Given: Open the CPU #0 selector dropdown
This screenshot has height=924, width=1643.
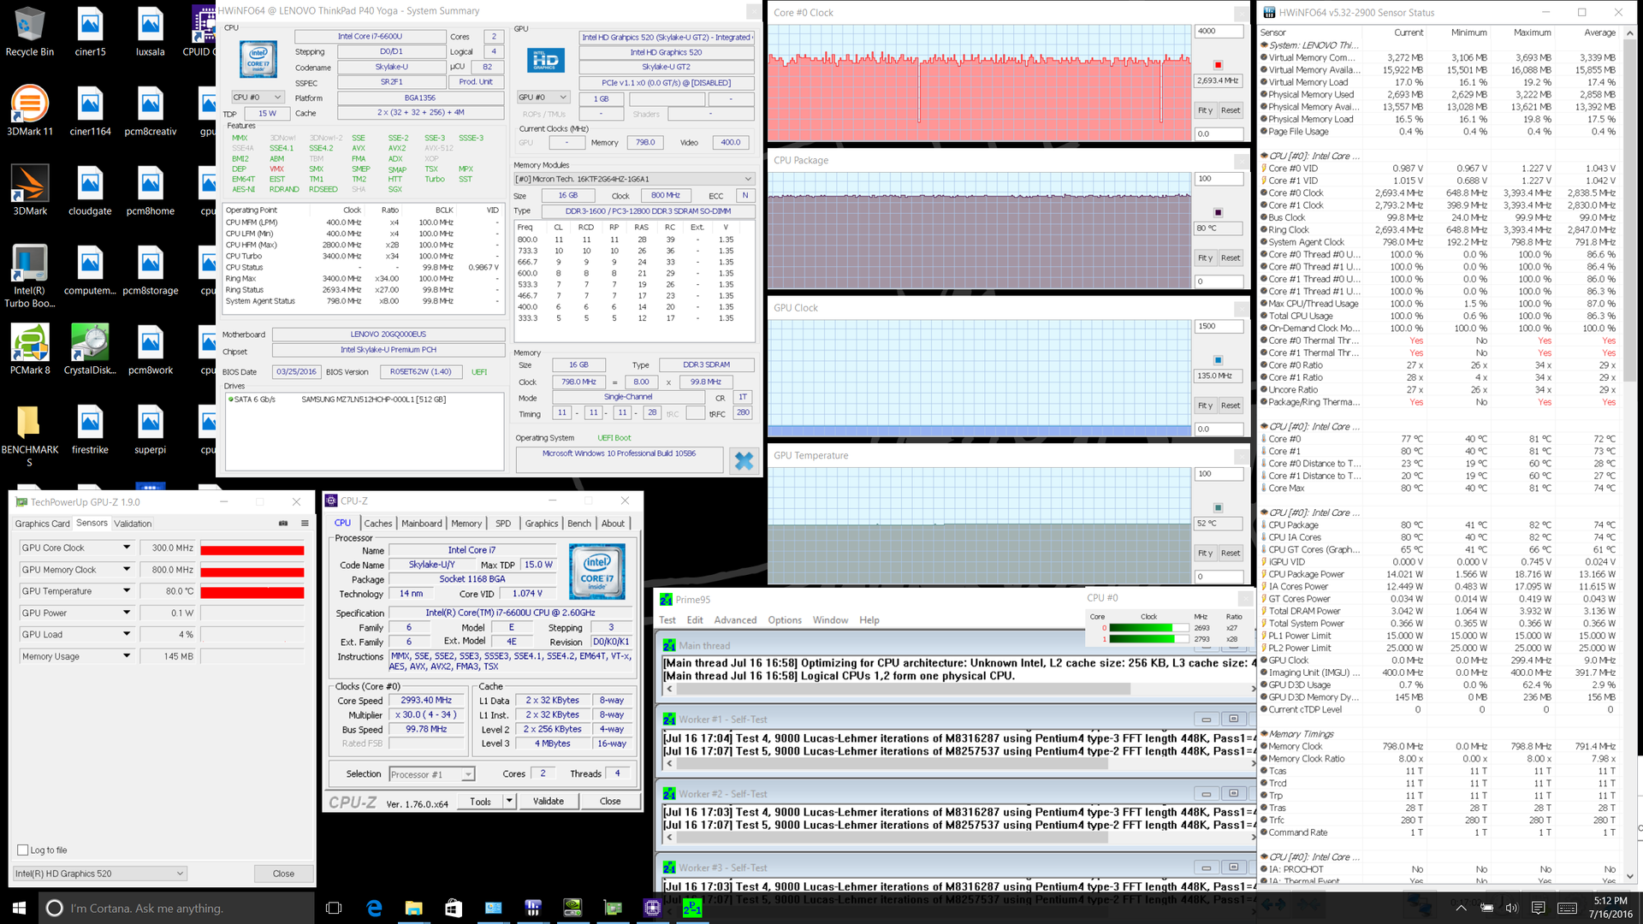Looking at the screenshot, I should point(258,98).
